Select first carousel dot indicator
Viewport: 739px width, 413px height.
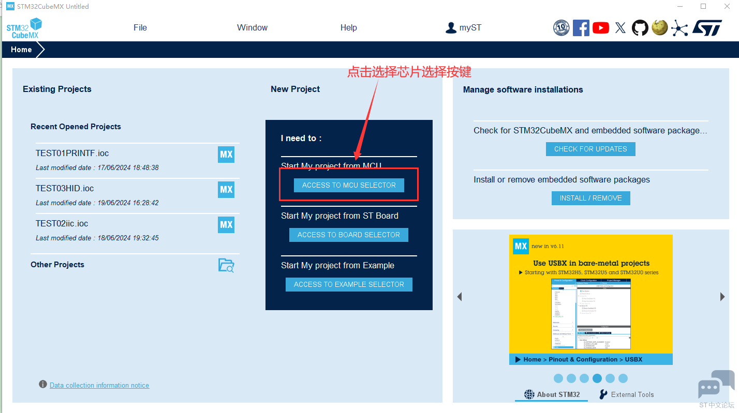point(558,378)
